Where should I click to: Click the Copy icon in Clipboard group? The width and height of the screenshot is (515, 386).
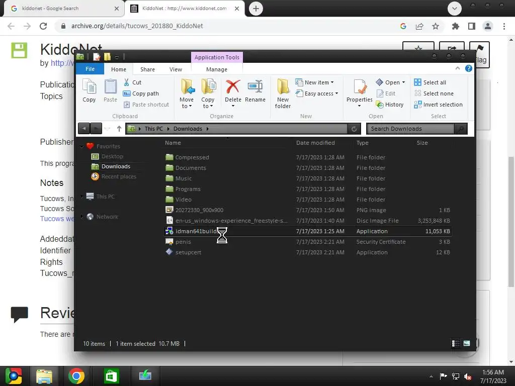coord(89,91)
